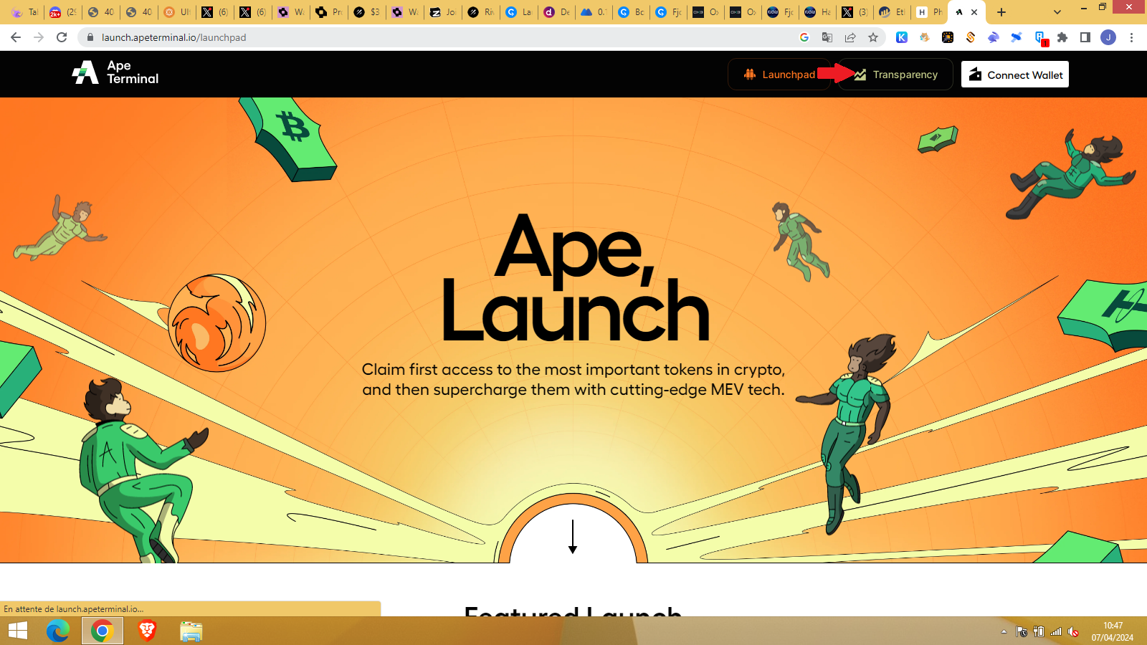Screen dimensions: 1147x645
Task: Open File Explorer from the taskbar
Action: tap(191, 631)
